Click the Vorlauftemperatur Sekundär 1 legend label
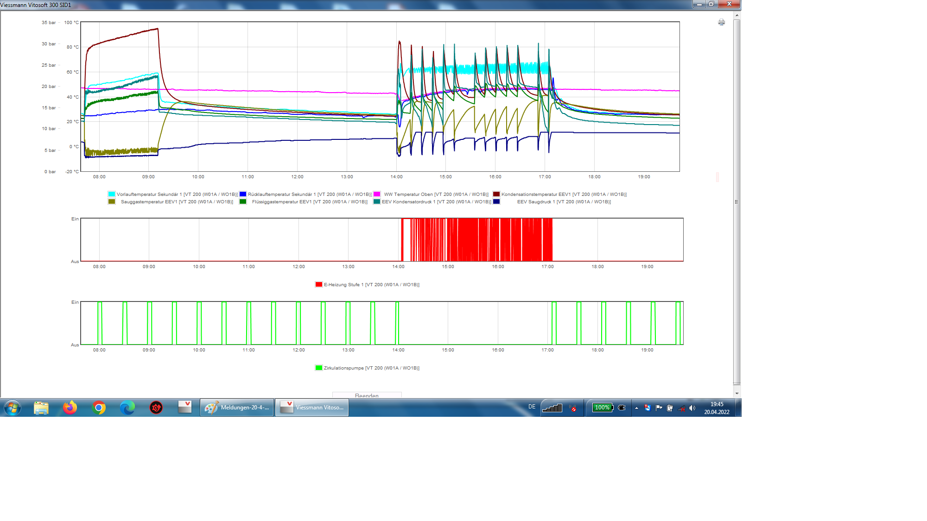Image resolution: width=927 pixels, height=521 pixels. coord(177,195)
